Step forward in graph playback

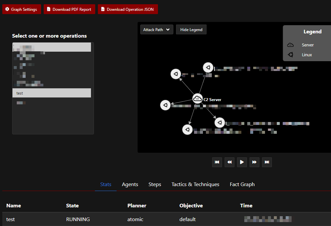254,162
